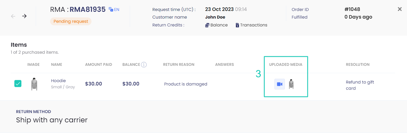The image size is (407, 135).
Task: Click the Transactions receipt icon
Action: pyautogui.click(x=237, y=25)
